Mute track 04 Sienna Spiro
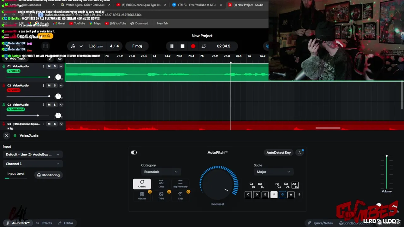 tap(49, 124)
